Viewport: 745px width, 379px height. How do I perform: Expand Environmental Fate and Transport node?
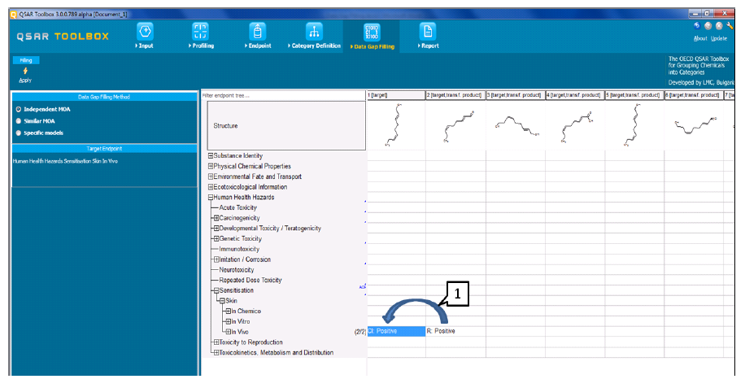point(211,176)
